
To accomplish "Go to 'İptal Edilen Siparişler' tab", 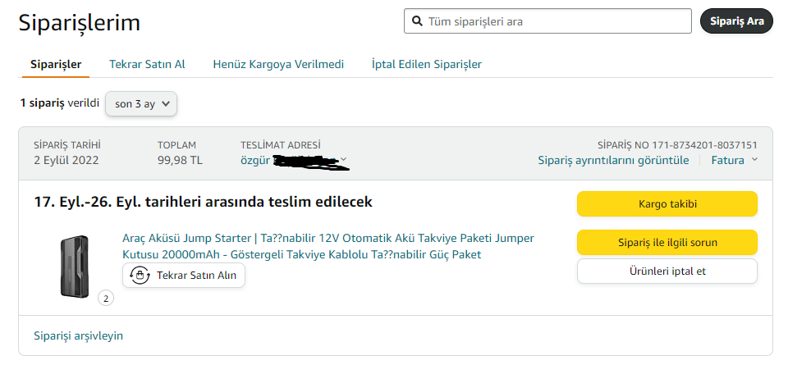I will [426, 64].
